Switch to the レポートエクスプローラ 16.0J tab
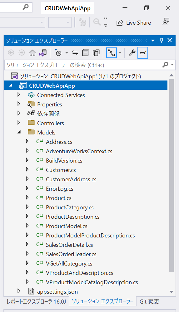The height and width of the screenshot is (312, 179). click(x=36, y=301)
